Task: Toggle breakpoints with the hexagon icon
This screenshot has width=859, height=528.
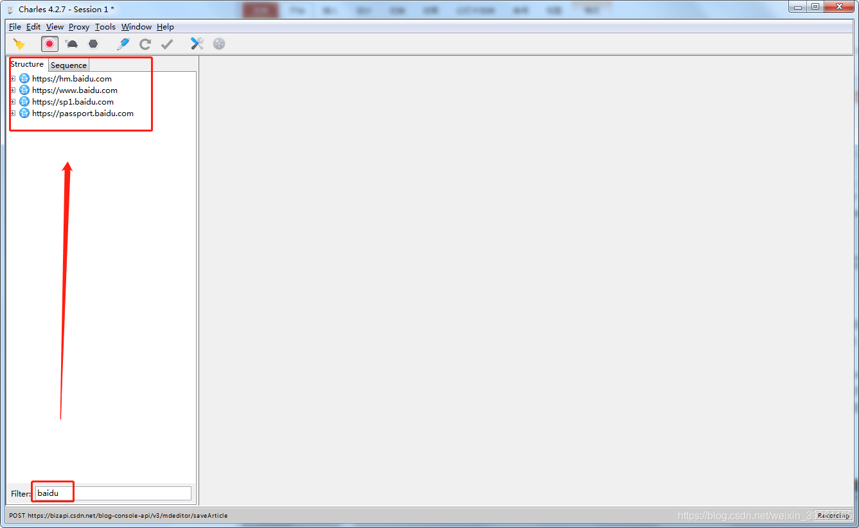Action: pos(93,44)
